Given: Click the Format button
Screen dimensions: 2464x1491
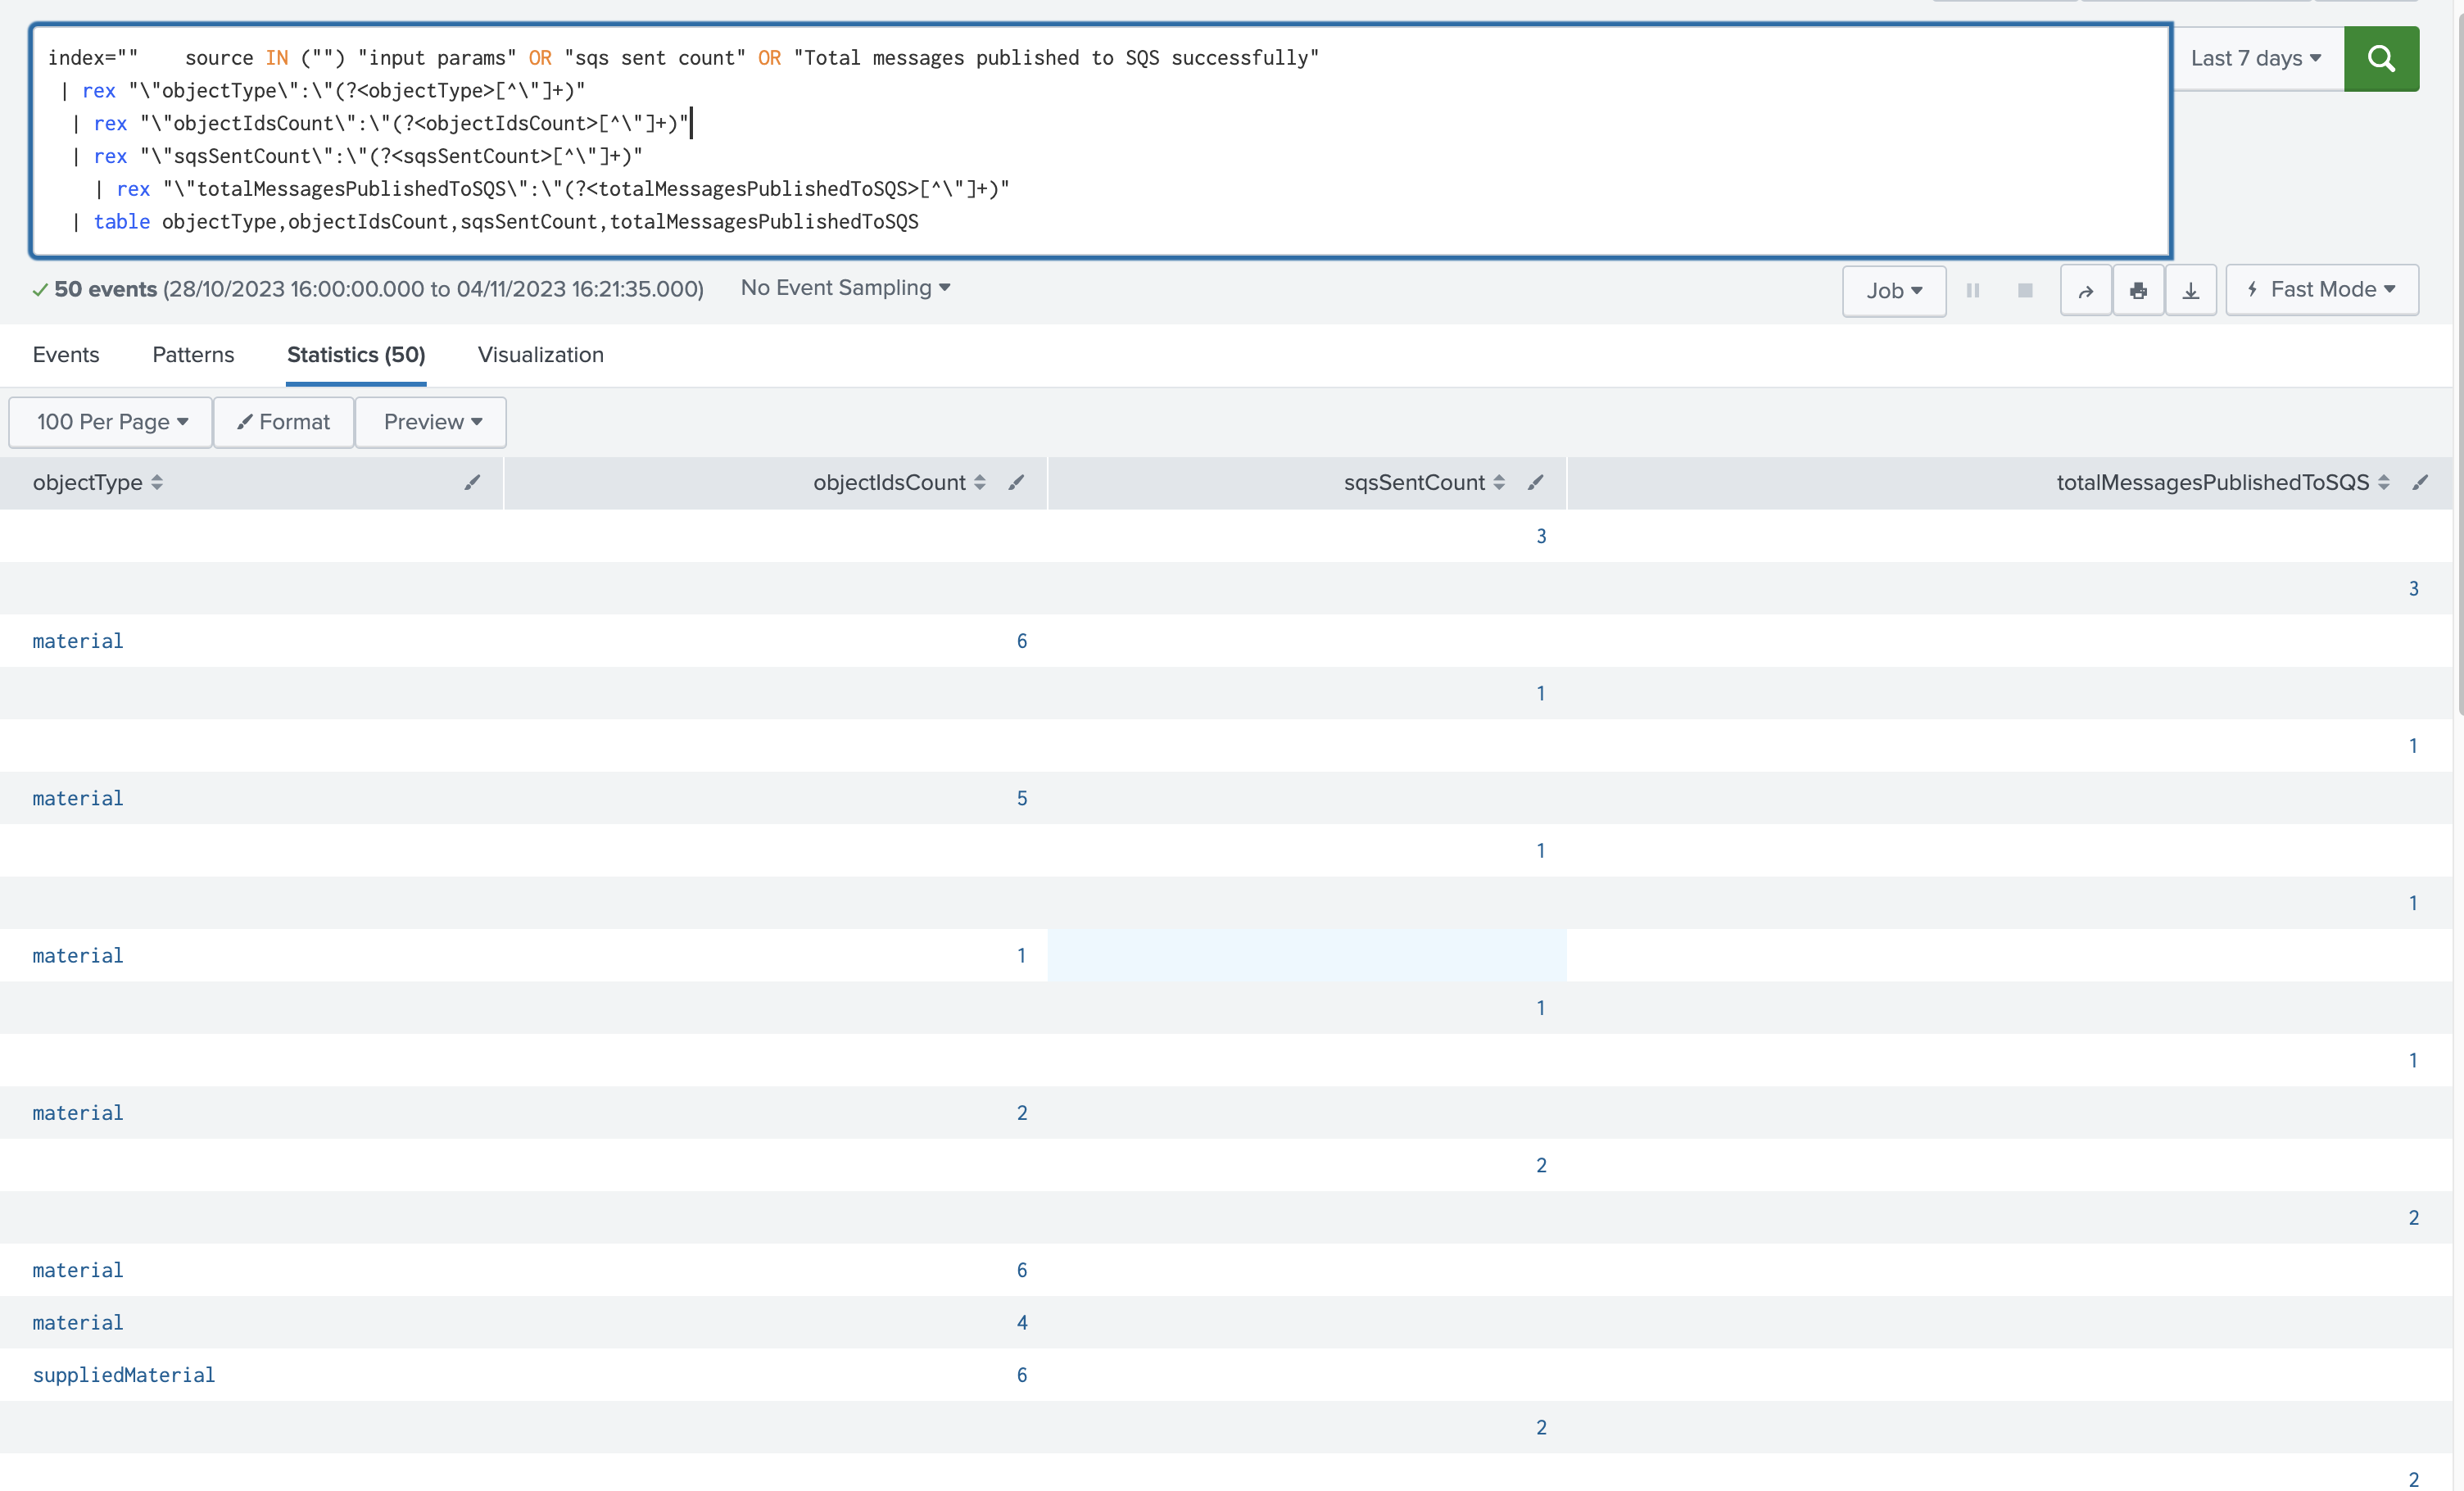Looking at the screenshot, I should [x=283, y=422].
